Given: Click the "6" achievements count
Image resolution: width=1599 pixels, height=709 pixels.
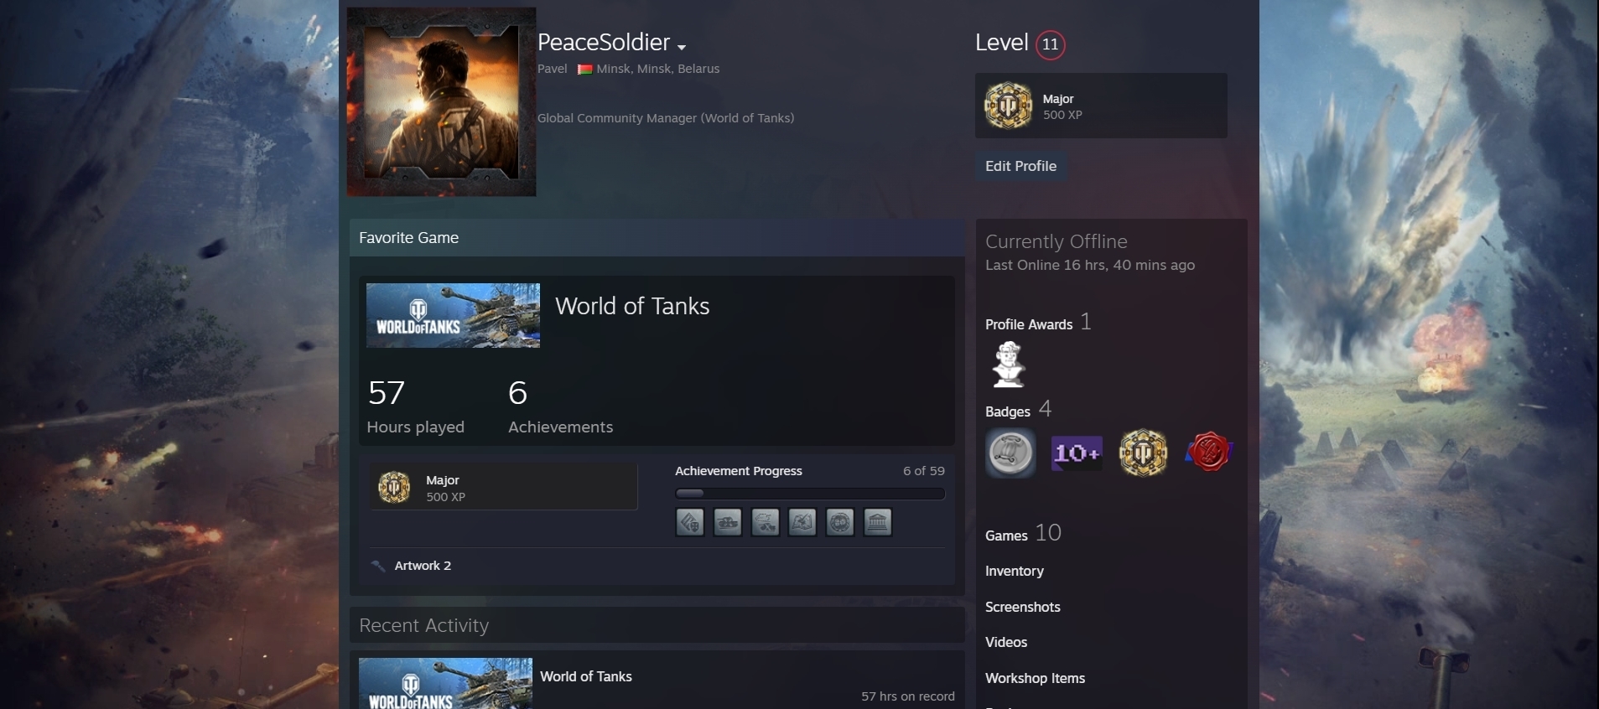Looking at the screenshot, I should [517, 392].
